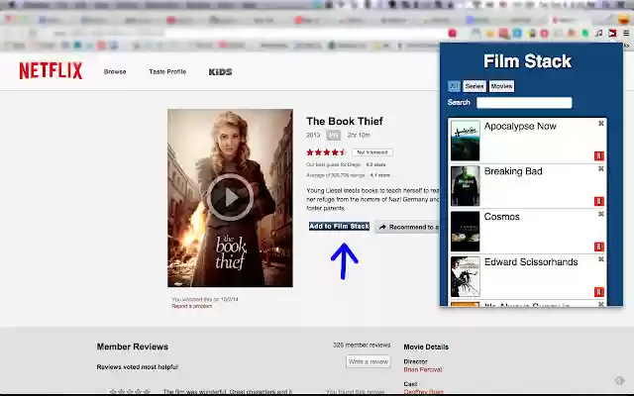Click the Apocalypse Now poster thumbnail
Viewport: 634px width, 396px height.
(x=465, y=141)
